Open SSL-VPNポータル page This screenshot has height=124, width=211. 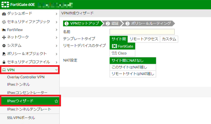tap(21, 118)
